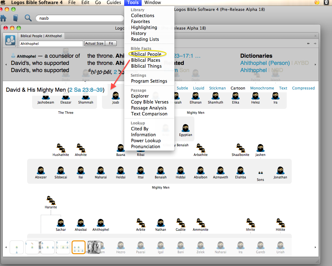The height and width of the screenshot is (266, 332).
Task: Switch diagram style to Monochrome
Action: (x=262, y=88)
